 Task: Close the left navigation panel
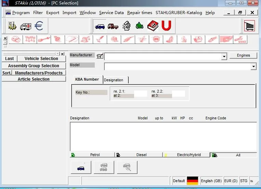click(x=62, y=54)
